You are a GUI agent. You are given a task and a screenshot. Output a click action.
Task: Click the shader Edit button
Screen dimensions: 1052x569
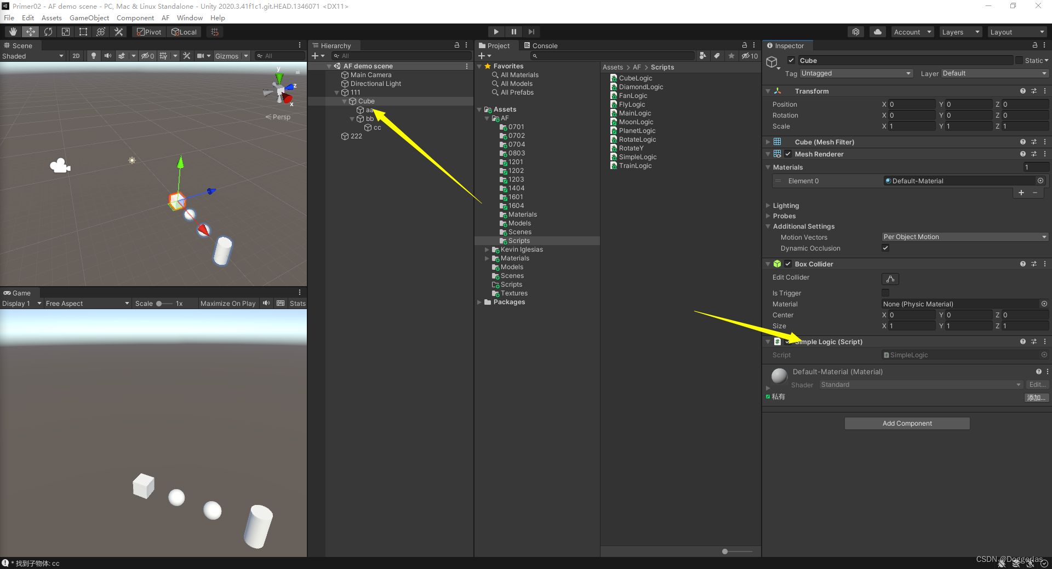click(1037, 385)
